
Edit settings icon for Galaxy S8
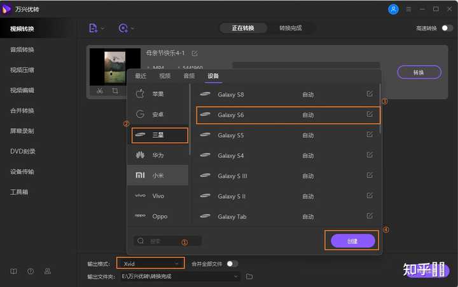370,93
